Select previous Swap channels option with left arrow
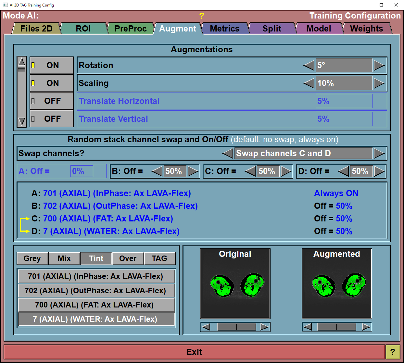Screen dimensions: 404x363 228,153
